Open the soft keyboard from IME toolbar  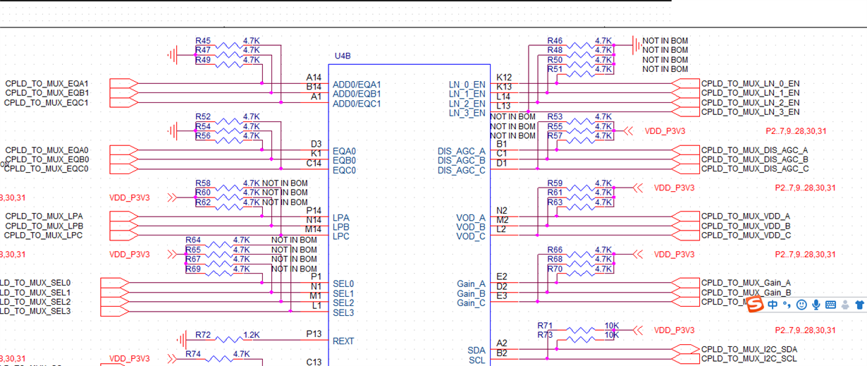coord(830,305)
